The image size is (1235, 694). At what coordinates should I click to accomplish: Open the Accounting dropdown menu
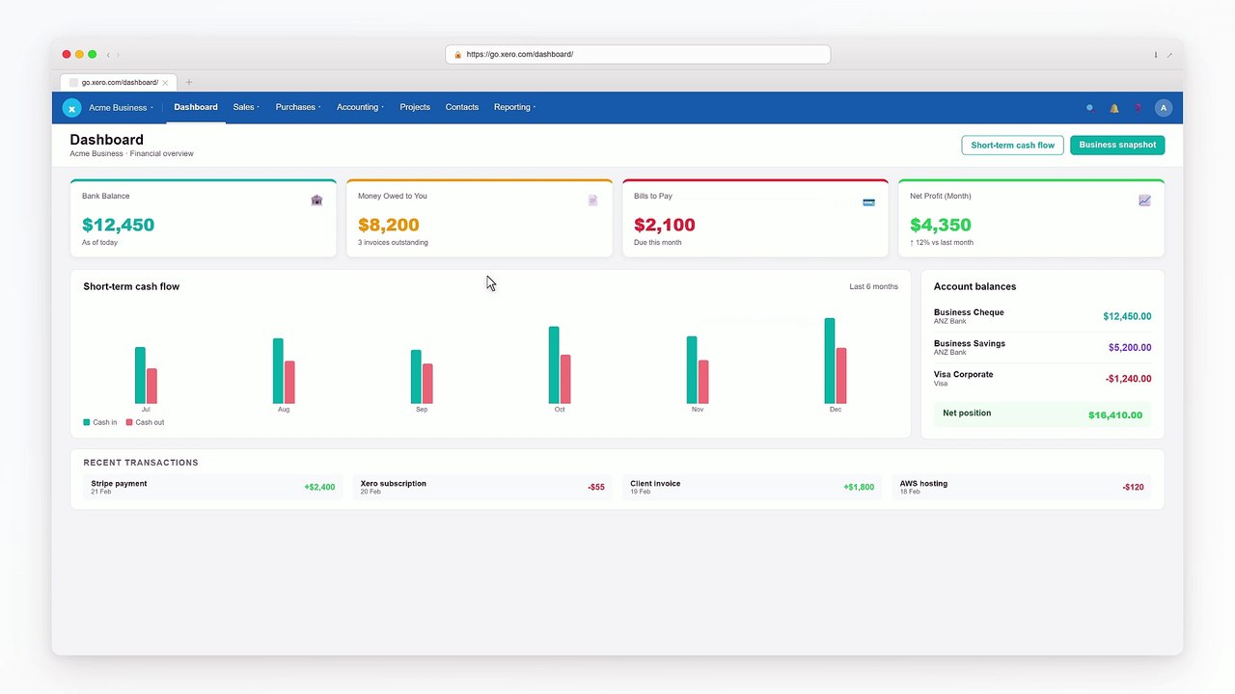[x=360, y=107]
